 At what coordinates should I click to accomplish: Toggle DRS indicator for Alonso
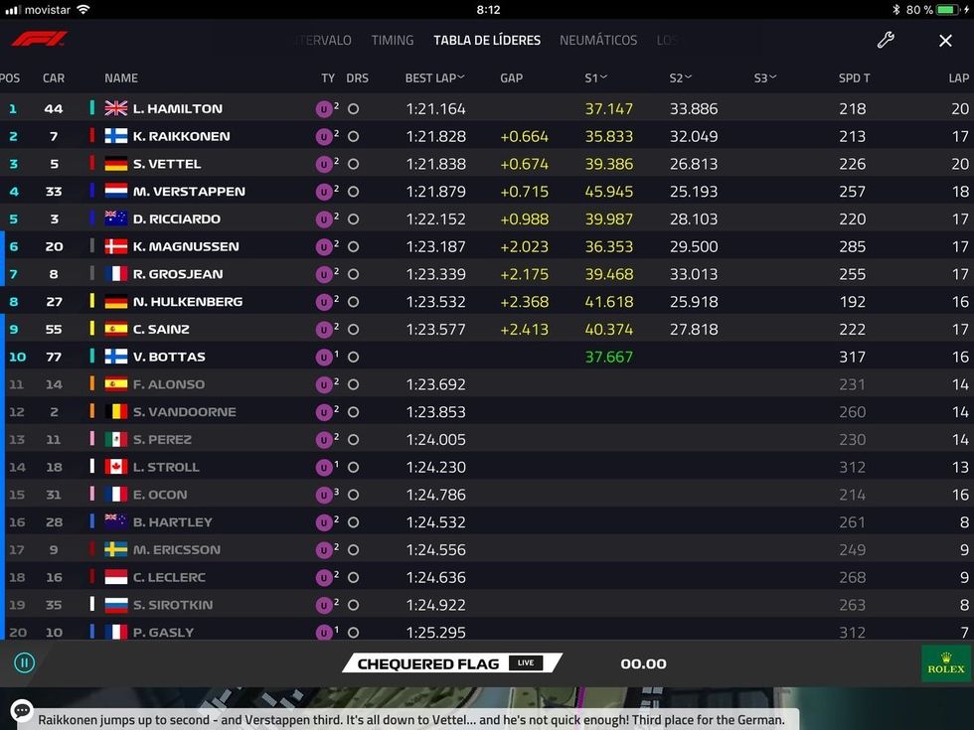pos(353,384)
